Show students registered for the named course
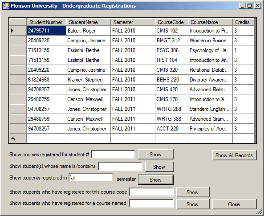 click(x=193, y=204)
